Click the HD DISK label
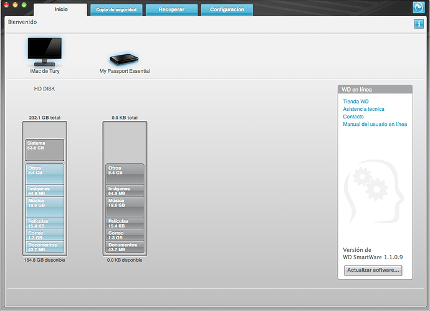This screenshot has height=311, width=430. tap(44, 89)
